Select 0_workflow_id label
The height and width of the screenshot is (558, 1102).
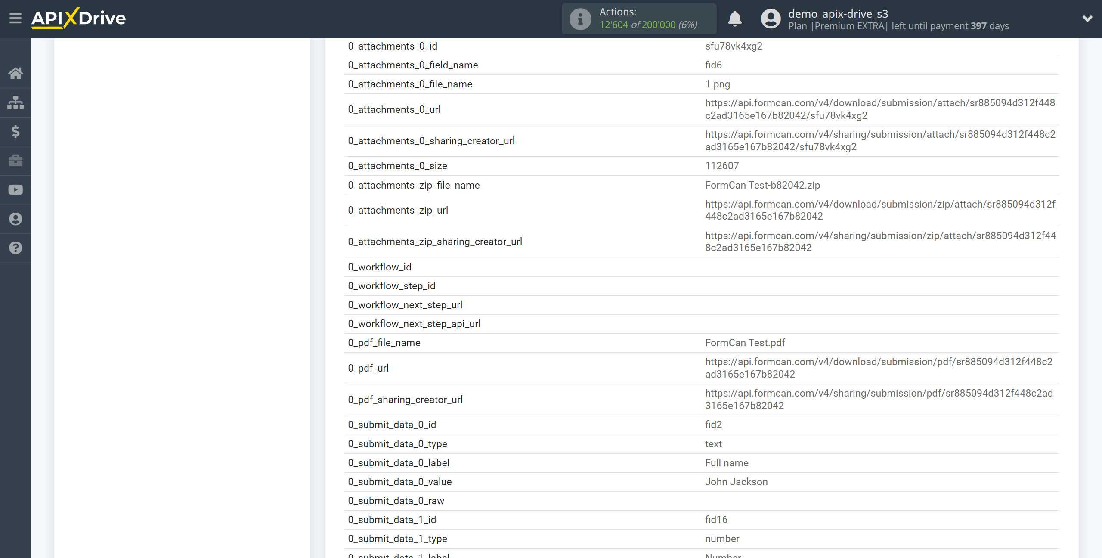point(380,267)
